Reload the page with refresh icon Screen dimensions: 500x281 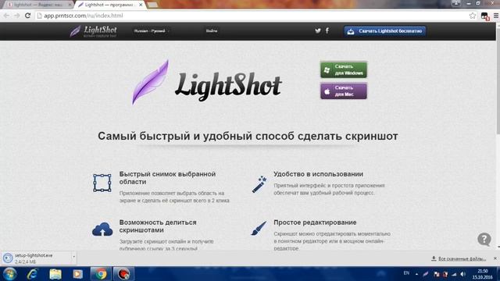[28, 16]
